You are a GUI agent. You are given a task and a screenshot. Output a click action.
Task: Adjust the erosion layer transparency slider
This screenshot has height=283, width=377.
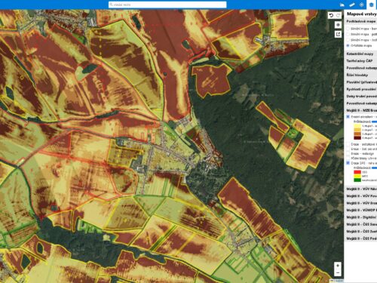pos(374,122)
